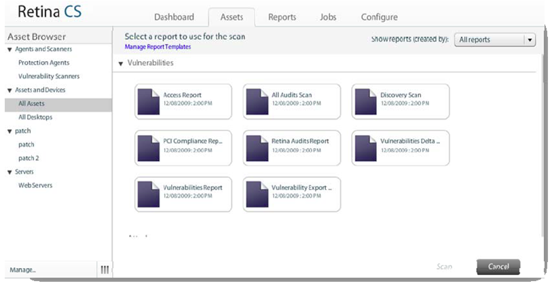Click the Vulnerabilities Delta title text
The image size is (552, 292).
coord(410,141)
